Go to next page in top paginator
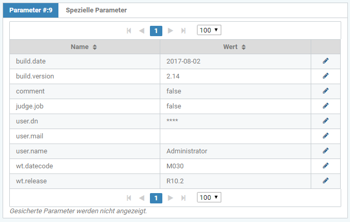 [x=171, y=31]
